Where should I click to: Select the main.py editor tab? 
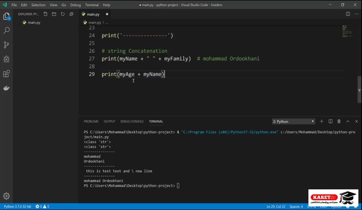click(94, 14)
